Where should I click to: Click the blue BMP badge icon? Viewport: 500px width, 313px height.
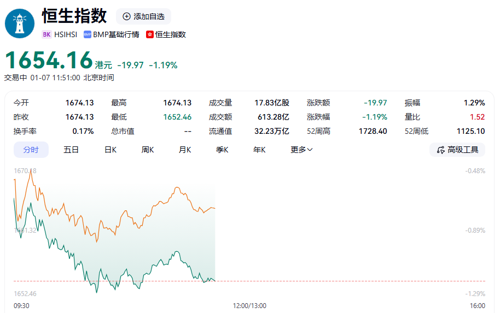point(88,34)
